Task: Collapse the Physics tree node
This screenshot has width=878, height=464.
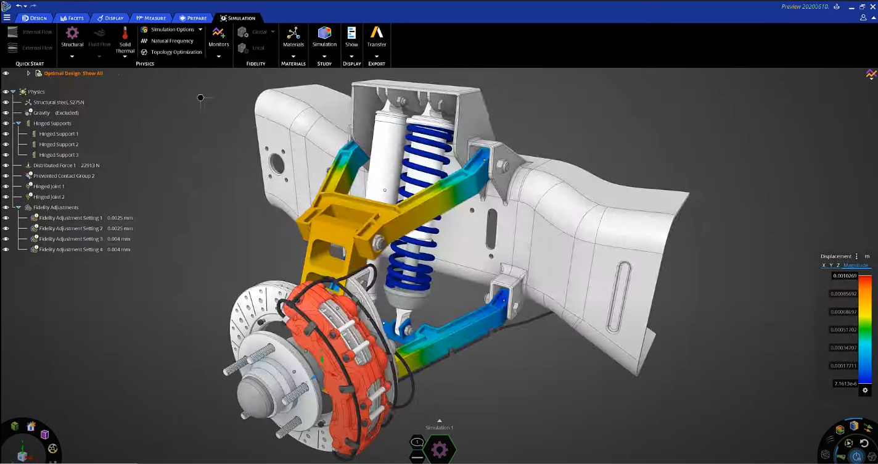Action: point(13,92)
